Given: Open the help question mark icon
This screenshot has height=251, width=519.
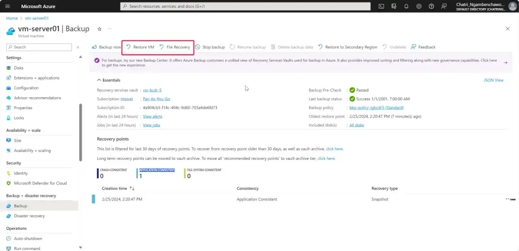Looking at the screenshot, I should pos(431,6).
